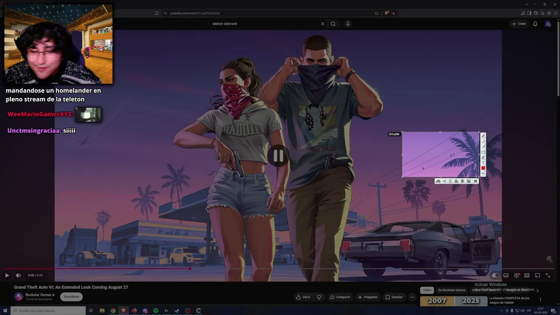Share the screenshot on social networks
Image resolution: width=560 pixels, height=315 pixels.
(x=444, y=181)
